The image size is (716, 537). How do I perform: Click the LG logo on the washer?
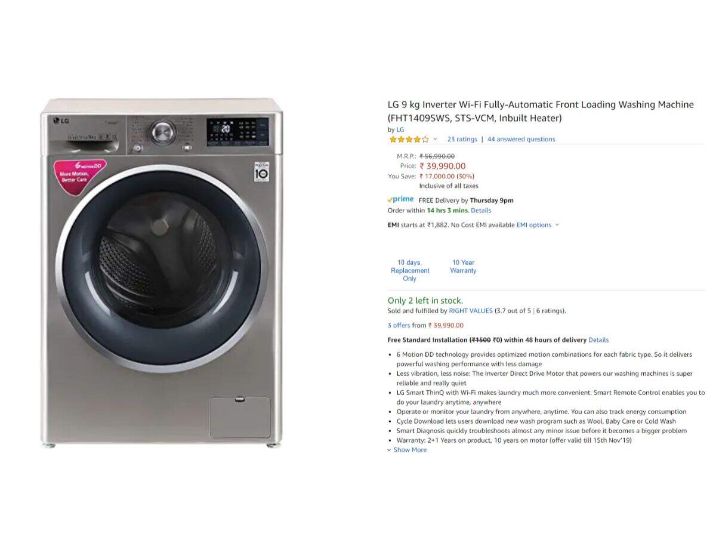point(58,121)
